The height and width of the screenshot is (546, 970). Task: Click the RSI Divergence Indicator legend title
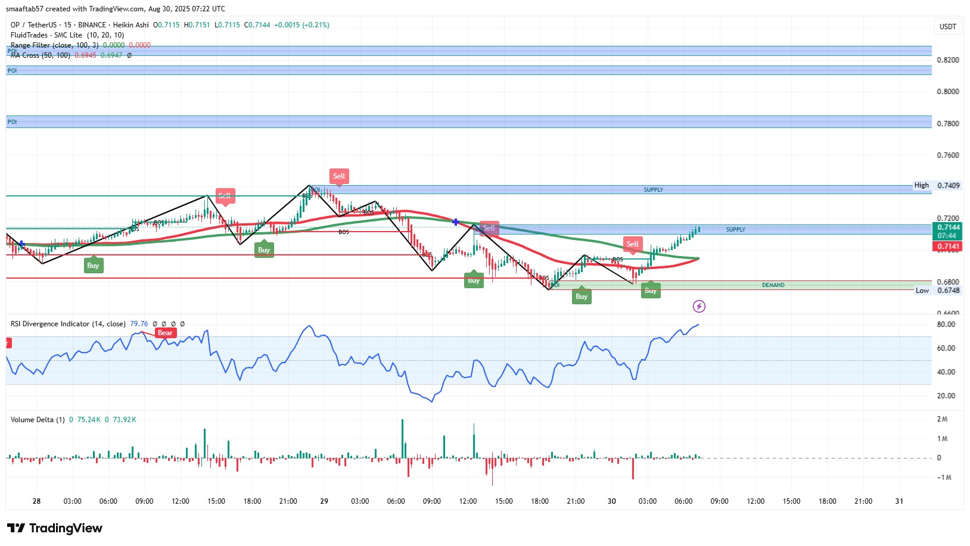(68, 324)
